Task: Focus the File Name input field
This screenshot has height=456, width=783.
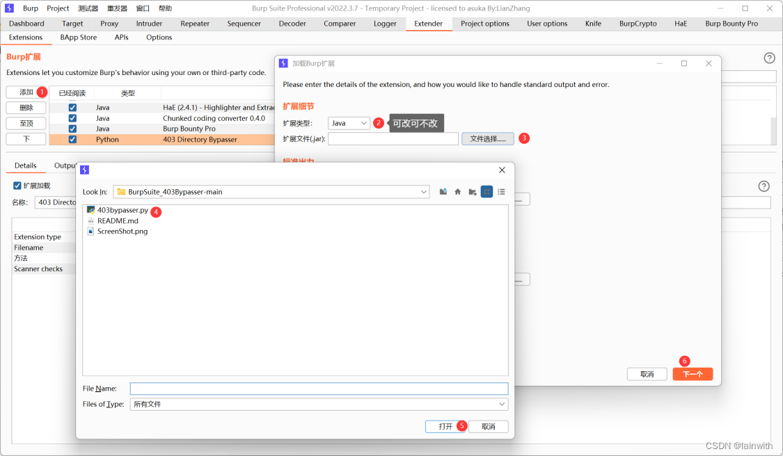Action: 319,389
